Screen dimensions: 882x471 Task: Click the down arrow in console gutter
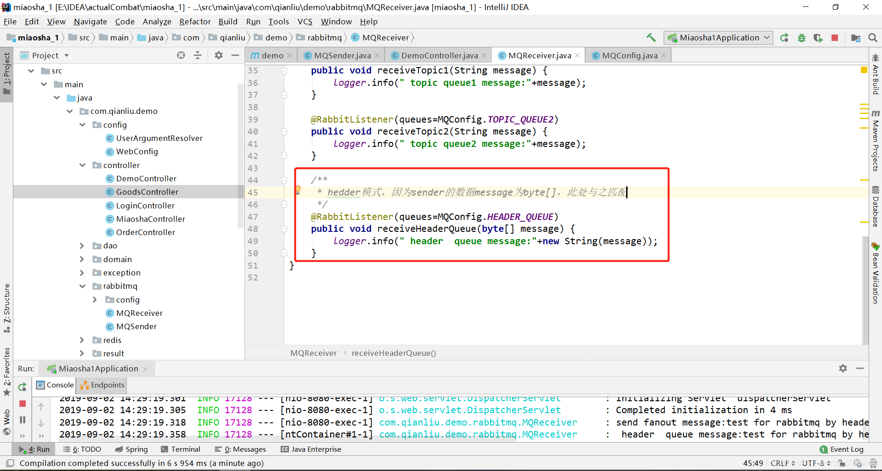[41, 423]
